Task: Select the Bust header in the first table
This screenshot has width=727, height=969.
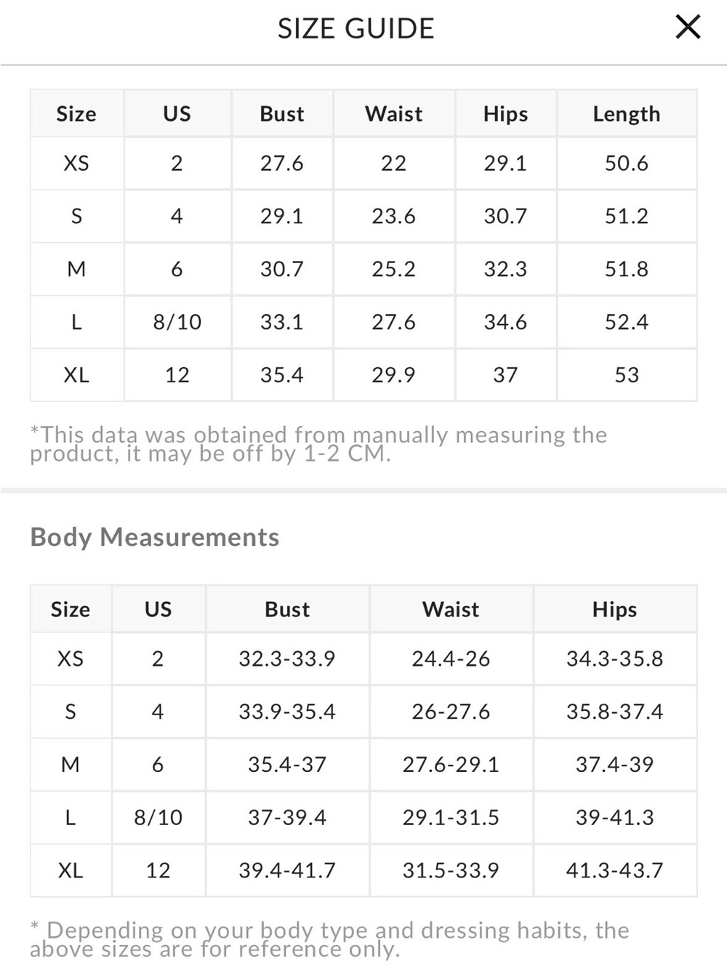Action: pyautogui.click(x=282, y=113)
